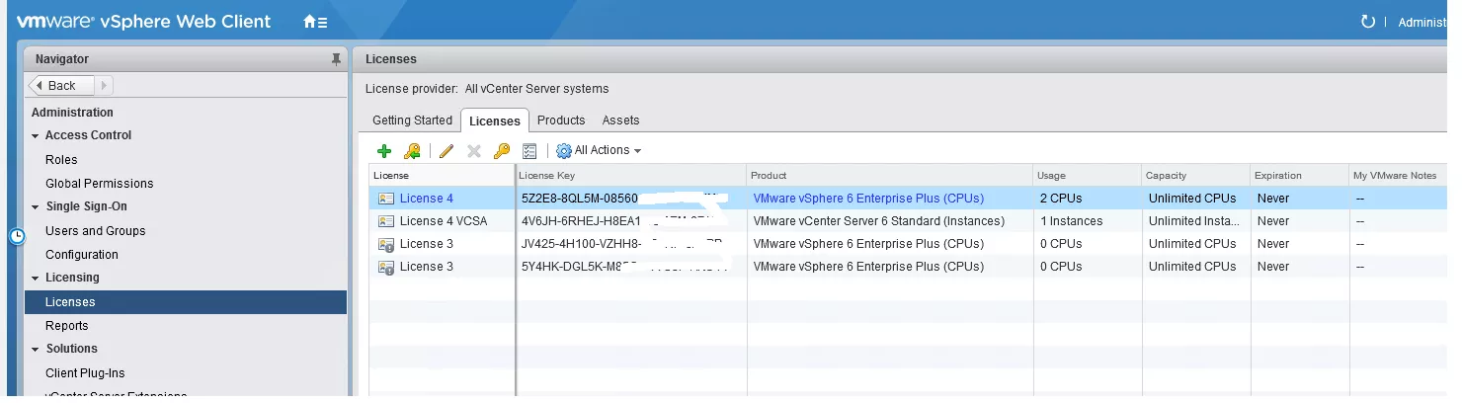Click the License 4 VCSA row icon
The width and height of the screenshot is (1462, 403).
coord(386,221)
